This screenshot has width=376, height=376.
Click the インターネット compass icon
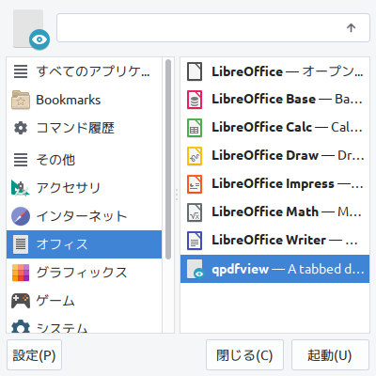(21, 216)
